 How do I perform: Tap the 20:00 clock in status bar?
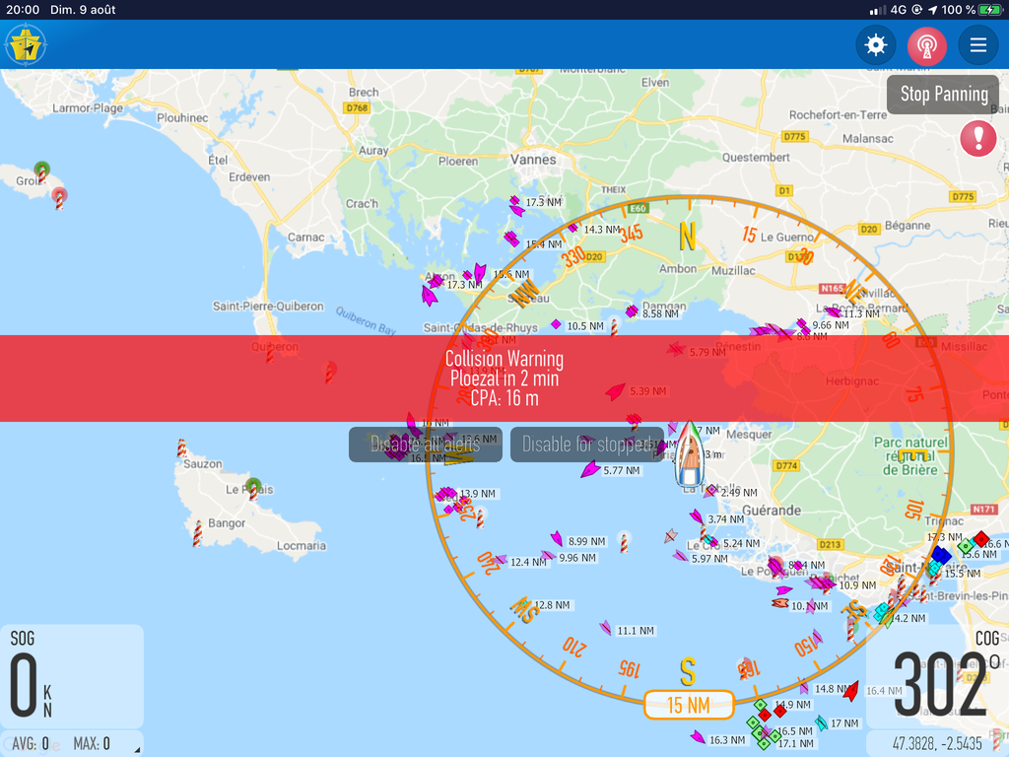[x=23, y=10]
